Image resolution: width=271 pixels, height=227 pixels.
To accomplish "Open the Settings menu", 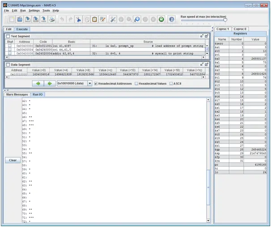I will coord(34,11).
